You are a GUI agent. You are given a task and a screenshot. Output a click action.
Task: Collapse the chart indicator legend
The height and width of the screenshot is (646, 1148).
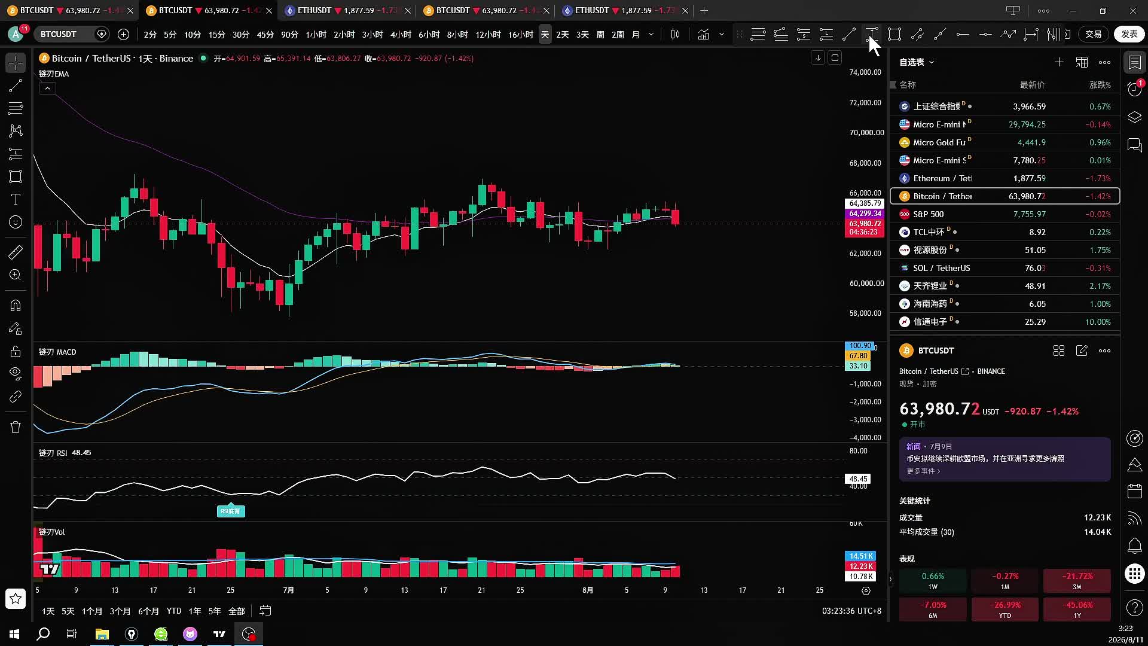pos(47,89)
